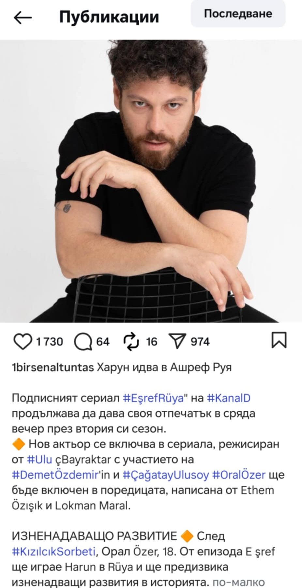Open the #OralÖzer hashtag

(239, 475)
